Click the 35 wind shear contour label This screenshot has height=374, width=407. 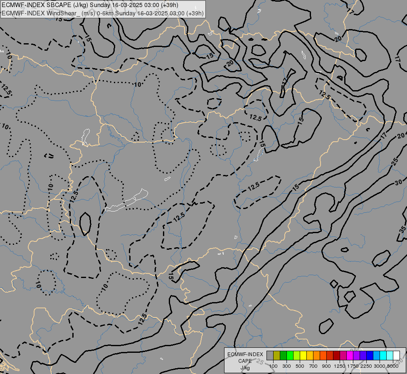[x=402, y=229]
